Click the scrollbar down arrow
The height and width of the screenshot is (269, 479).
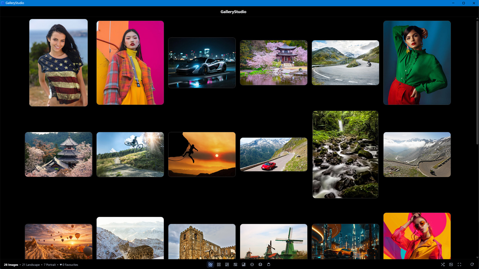477,258
